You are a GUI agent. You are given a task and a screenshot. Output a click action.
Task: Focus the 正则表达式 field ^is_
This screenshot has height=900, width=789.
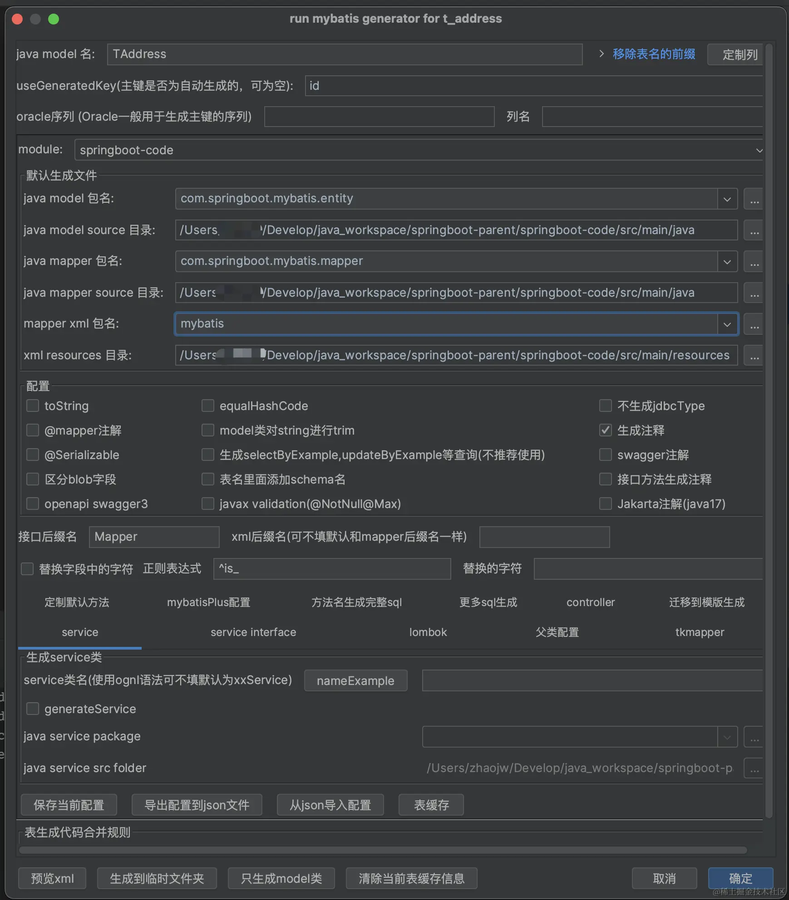(332, 569)
